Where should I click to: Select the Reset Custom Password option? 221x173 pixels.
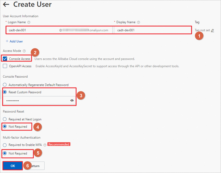coord(5,92)
